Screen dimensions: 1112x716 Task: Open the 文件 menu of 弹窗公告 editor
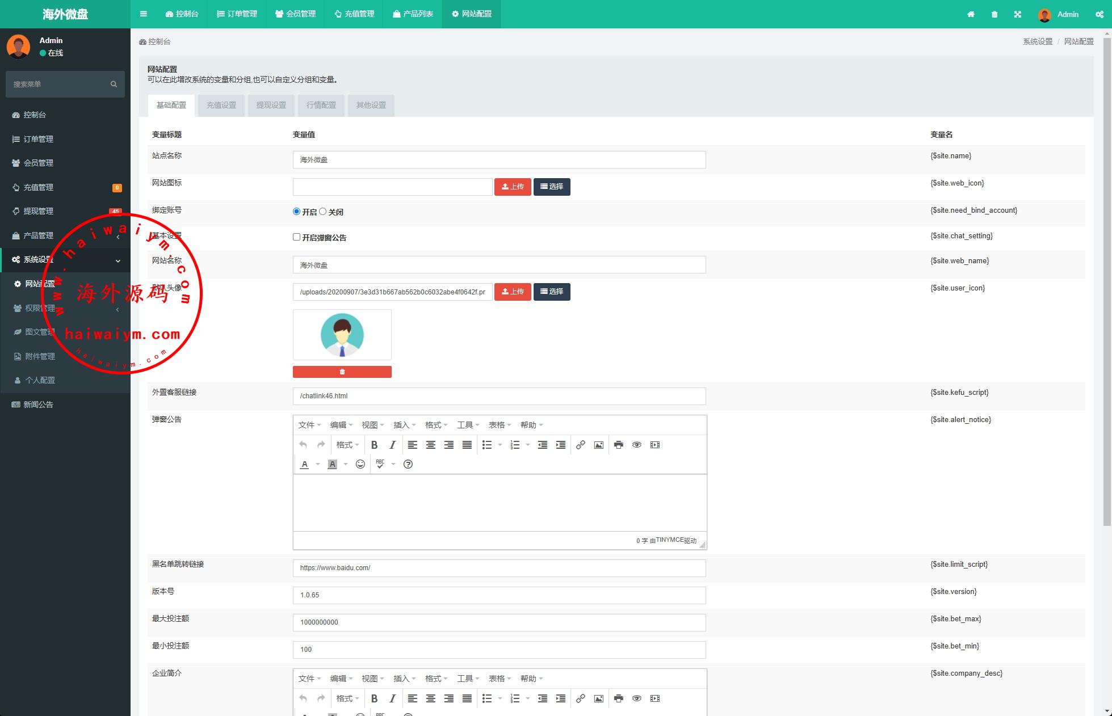tap(309, 425)
